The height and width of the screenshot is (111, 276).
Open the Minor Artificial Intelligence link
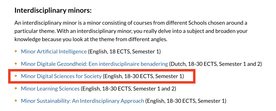click(54, 52)
